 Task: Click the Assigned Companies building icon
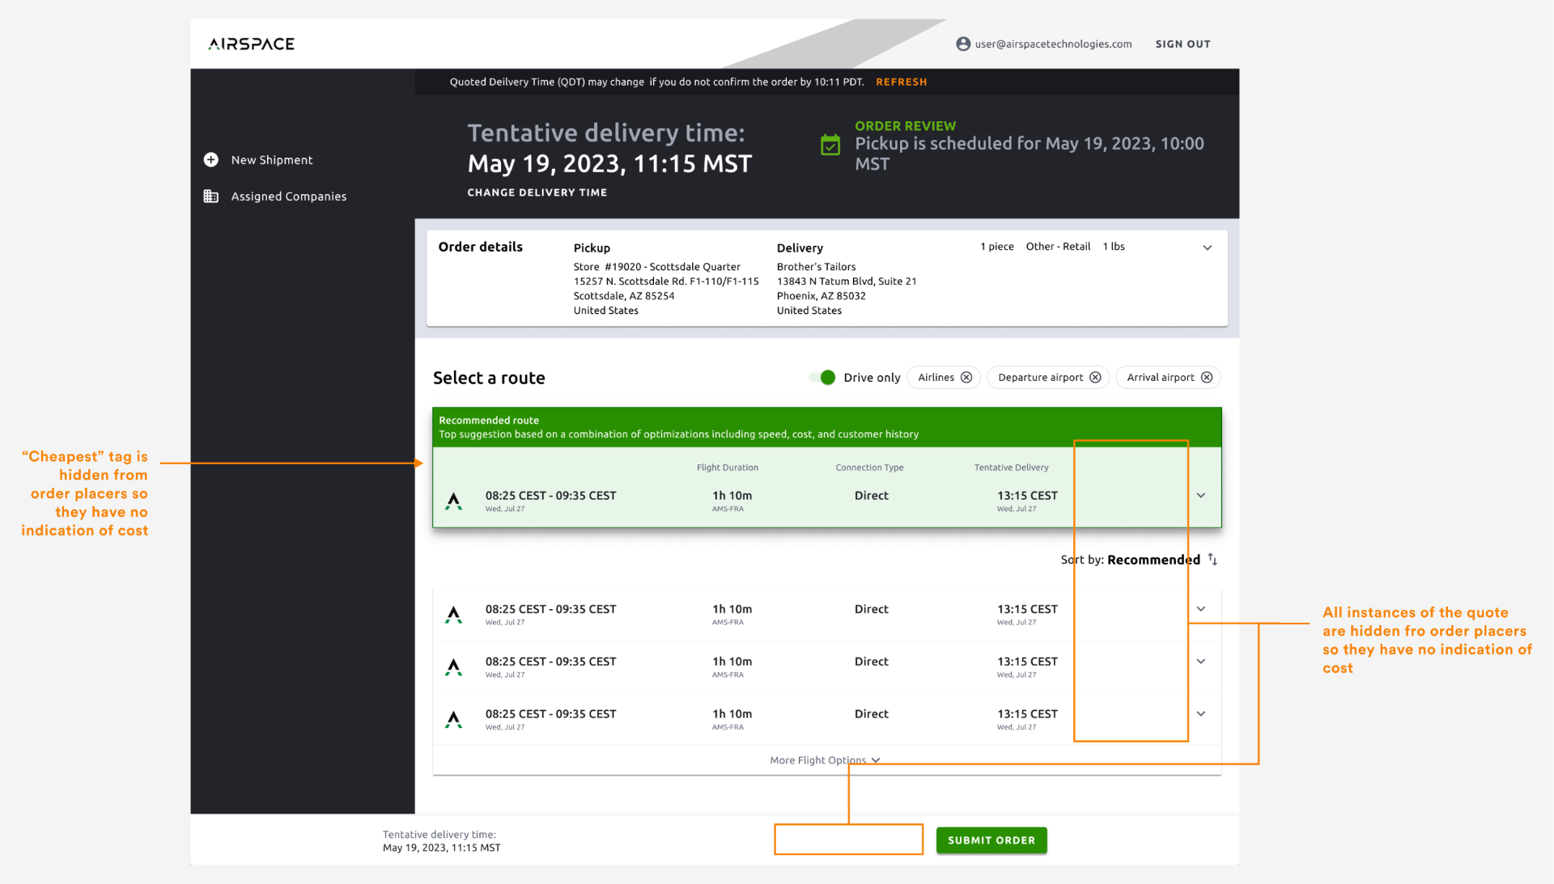tap(211, 197)
